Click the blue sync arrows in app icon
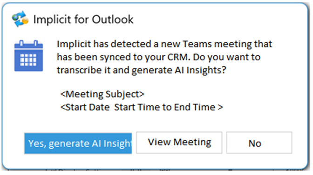313x175 pixels. (19, 19)
